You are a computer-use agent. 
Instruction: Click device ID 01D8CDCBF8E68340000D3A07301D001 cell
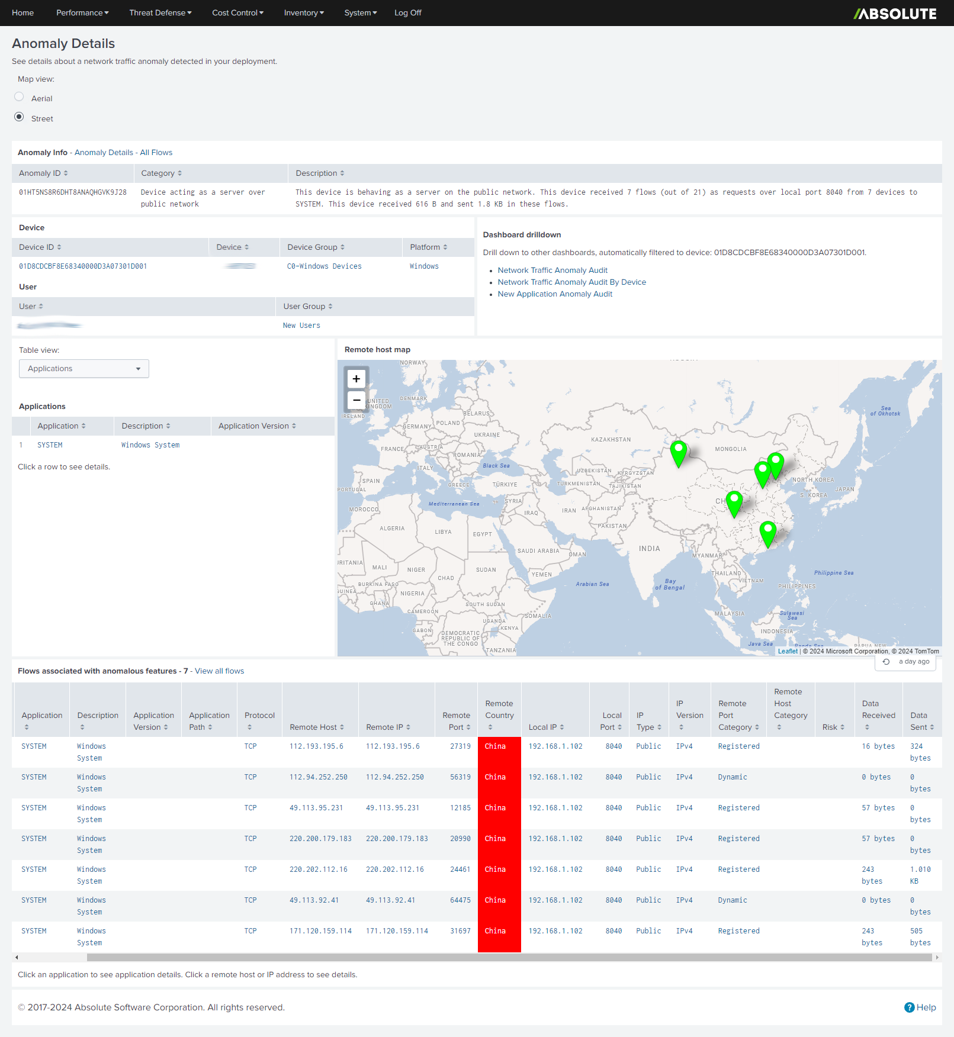[83, 266]
